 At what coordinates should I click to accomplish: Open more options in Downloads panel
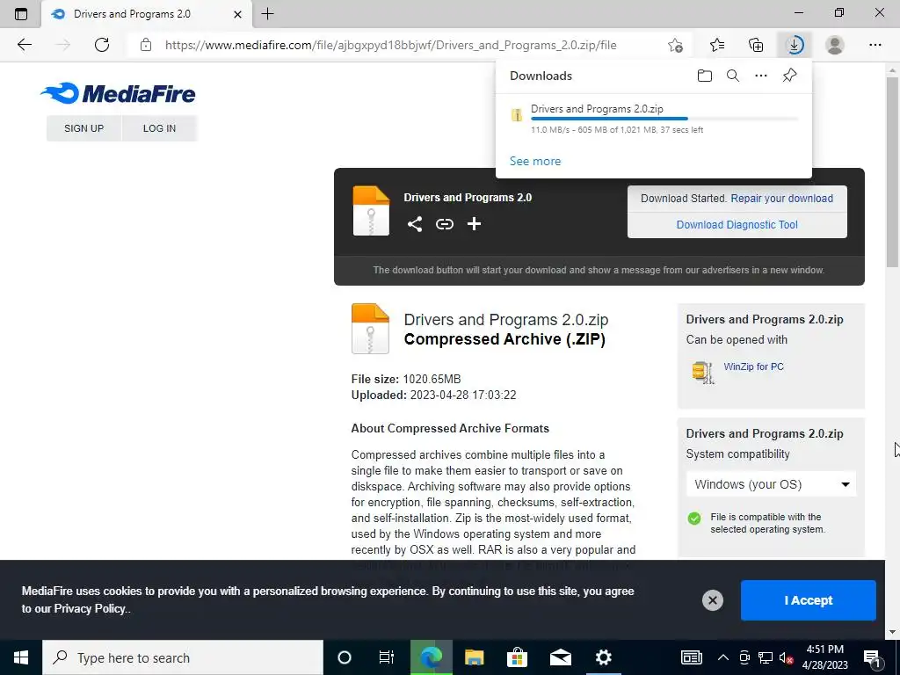click(761, 76)
